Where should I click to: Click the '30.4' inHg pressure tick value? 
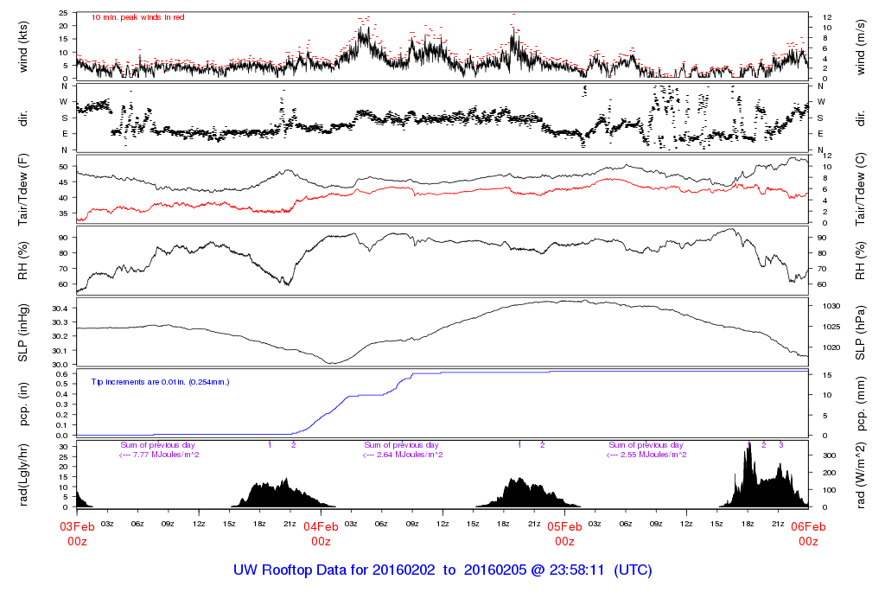(x=60, y=309)
